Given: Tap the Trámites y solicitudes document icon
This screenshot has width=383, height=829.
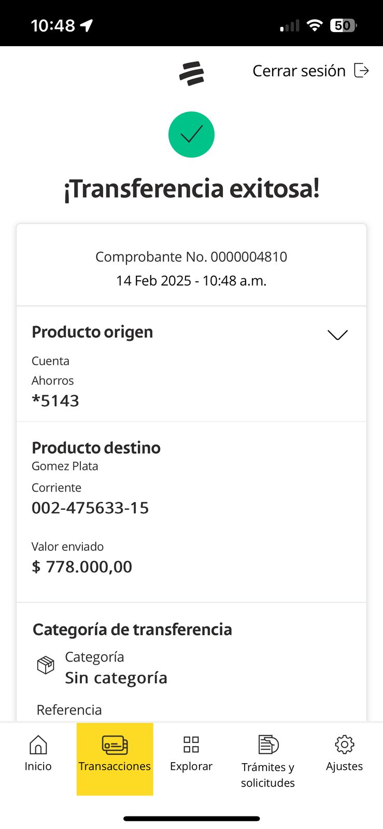Looking at the screenshot, I should click(268, 745).
